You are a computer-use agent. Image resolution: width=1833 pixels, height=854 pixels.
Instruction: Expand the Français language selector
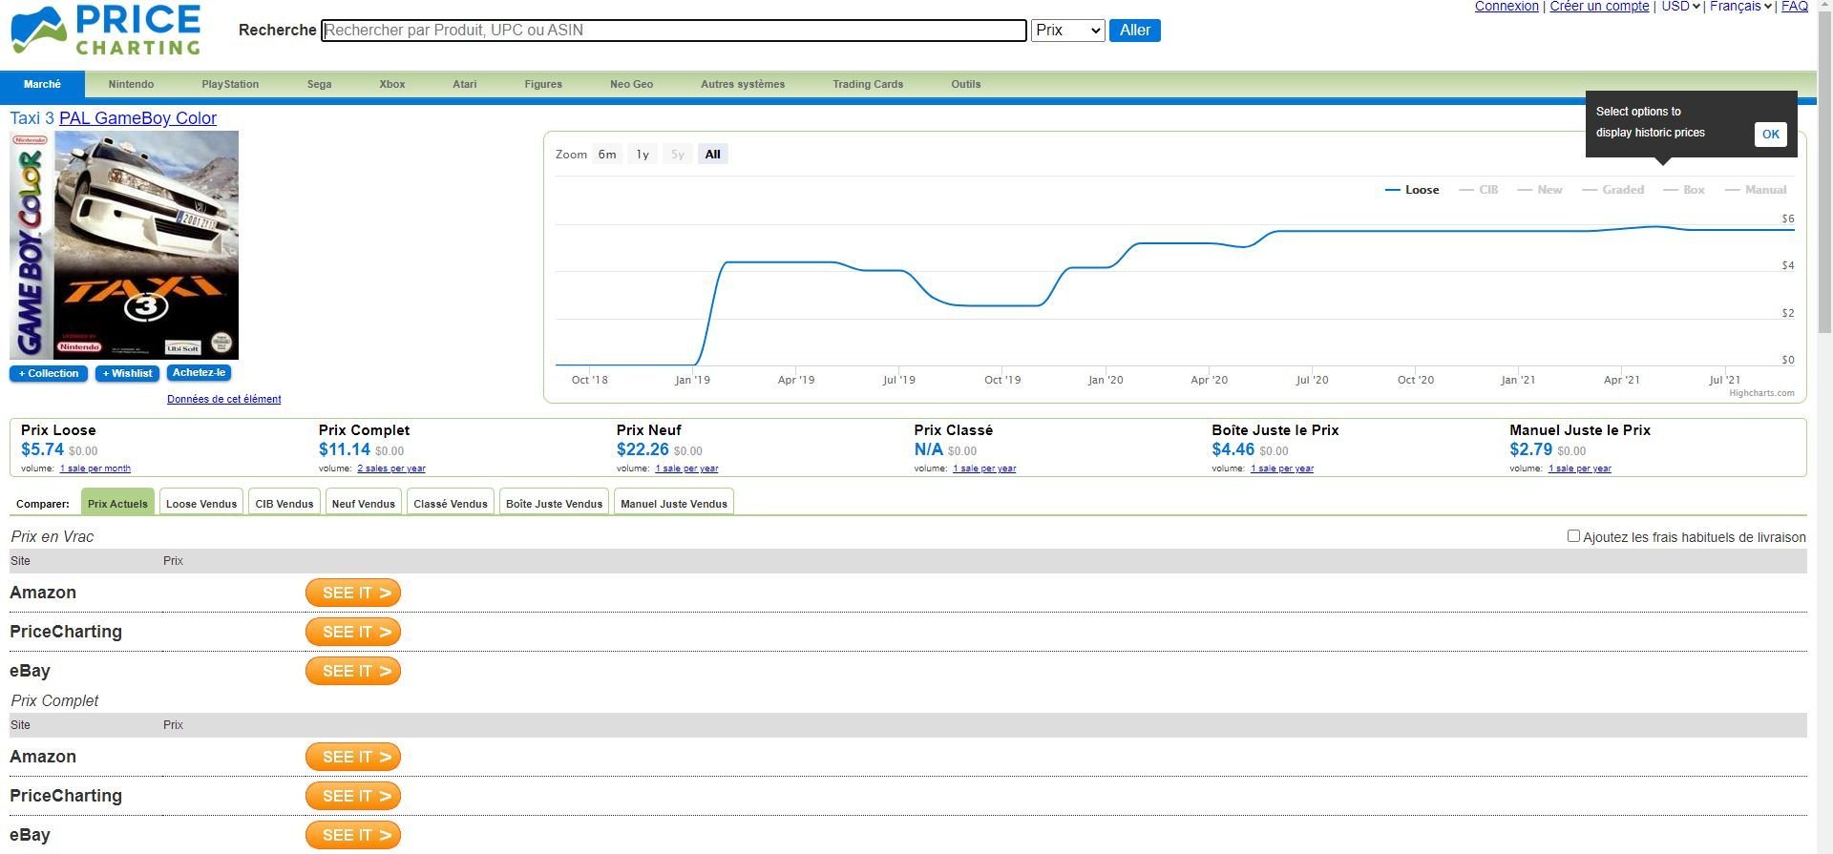click(1740, 7)
